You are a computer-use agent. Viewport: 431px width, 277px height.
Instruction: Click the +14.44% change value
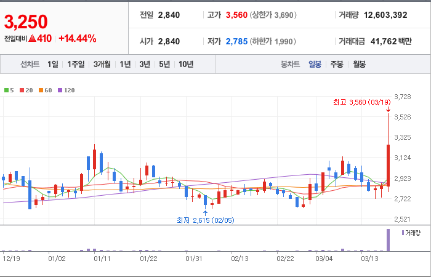[78, 38]
